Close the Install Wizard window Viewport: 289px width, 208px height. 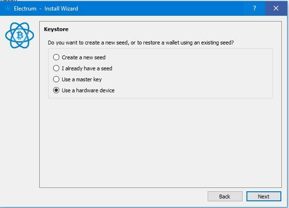coord(276,8)
